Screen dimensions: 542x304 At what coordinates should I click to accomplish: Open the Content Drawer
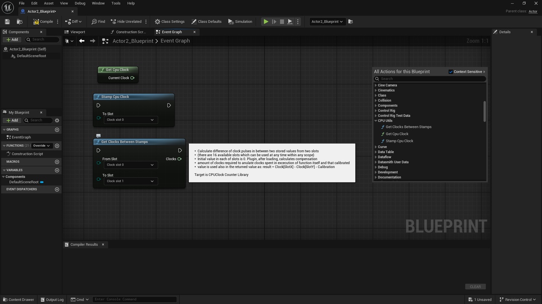pos(18,299)
